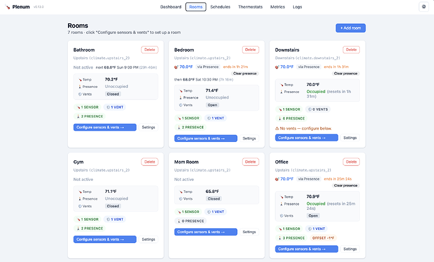
Task: Click the vent icon in Mom Room Vents row
Action: [181, 199]
